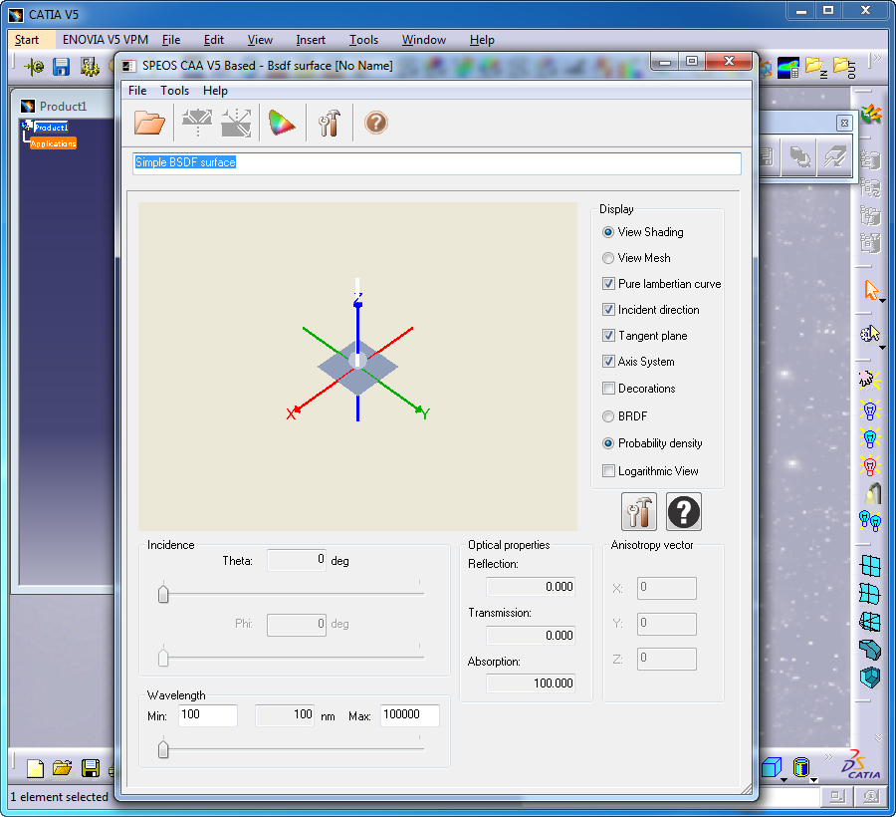Click large tools button below Display panel
The width and height of the screenshot is (896, 817).
(x=639, y=512)
